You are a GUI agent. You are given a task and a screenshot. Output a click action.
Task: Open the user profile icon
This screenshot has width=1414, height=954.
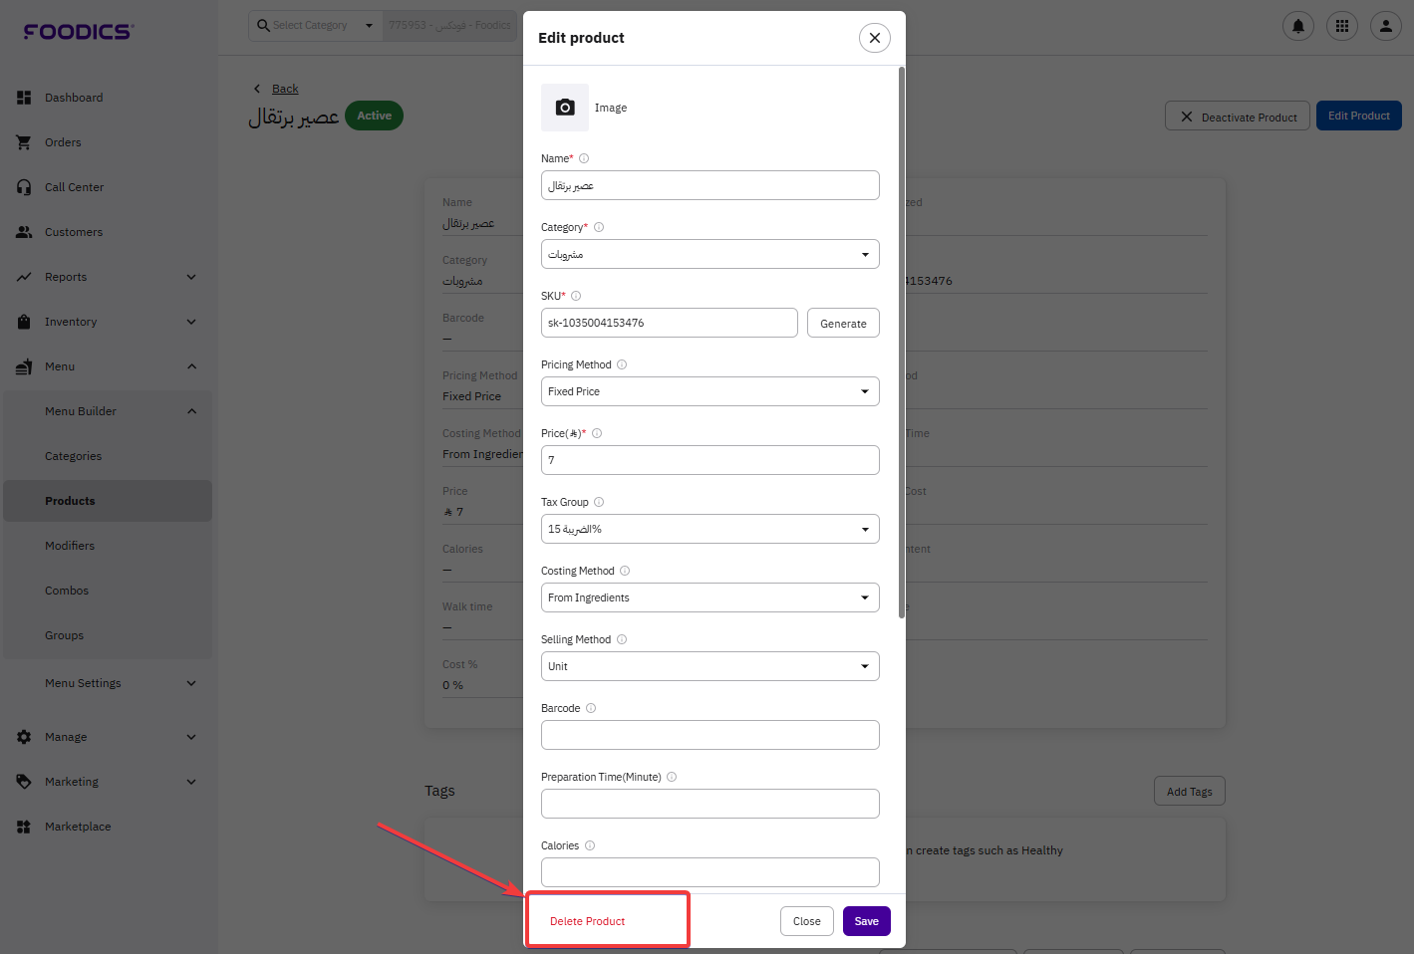tap(1385, 27)
